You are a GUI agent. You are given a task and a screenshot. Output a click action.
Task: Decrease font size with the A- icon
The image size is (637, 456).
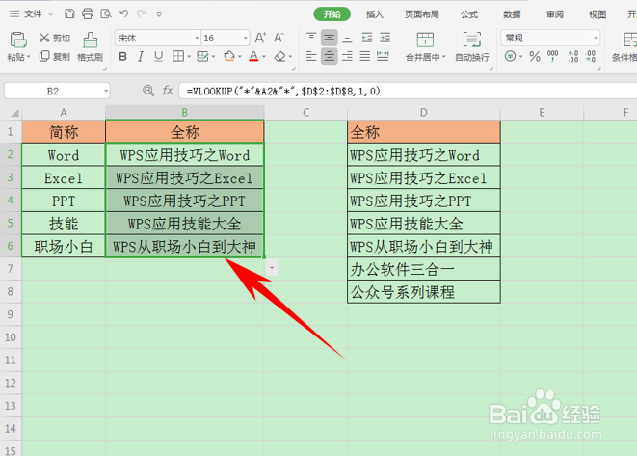pos(279,38)
